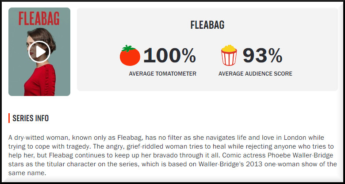Screen dimensions: 345x184
Task: Click the Average Tomatometer label
Action: pos(163,74)
